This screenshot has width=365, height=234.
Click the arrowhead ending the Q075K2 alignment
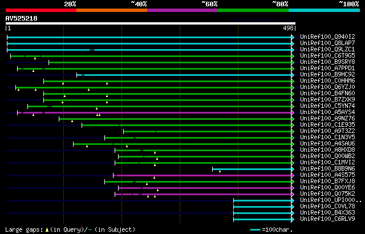293,194
